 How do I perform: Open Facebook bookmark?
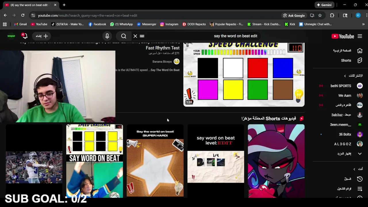tap(97, 24)
